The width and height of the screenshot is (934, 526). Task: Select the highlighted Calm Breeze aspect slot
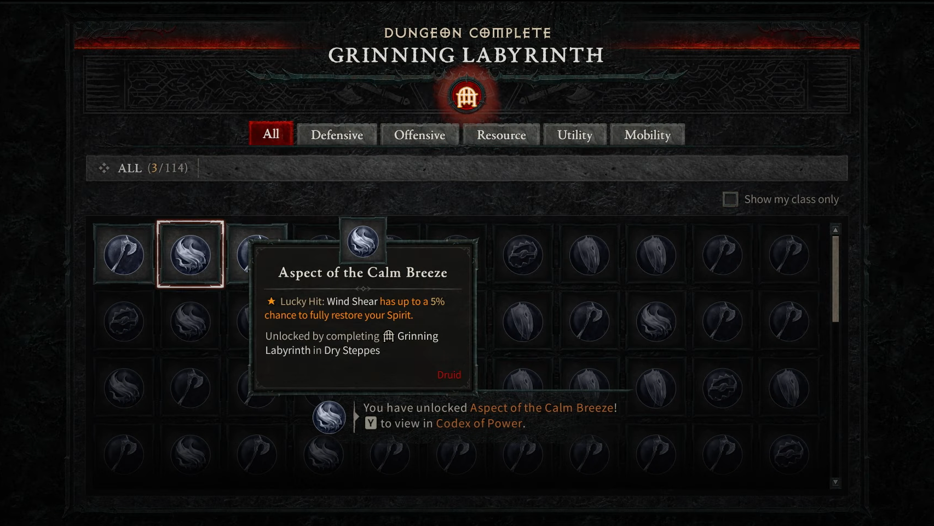tap(190, 254)
